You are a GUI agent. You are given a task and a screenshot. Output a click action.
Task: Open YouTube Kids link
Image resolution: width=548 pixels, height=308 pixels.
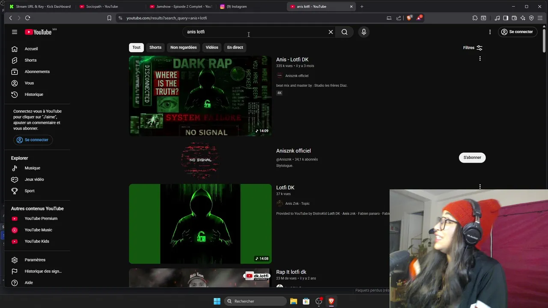pos(37,241)
